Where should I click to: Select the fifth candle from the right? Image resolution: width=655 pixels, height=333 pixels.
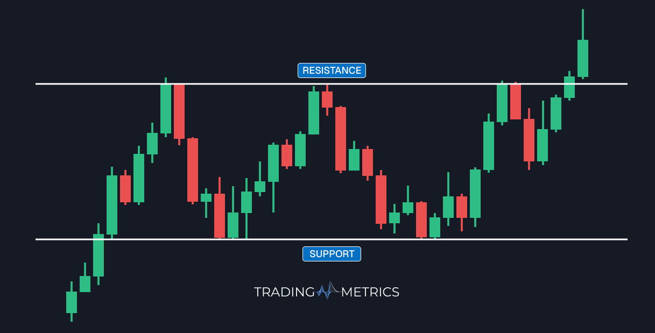tap(529, 140)
